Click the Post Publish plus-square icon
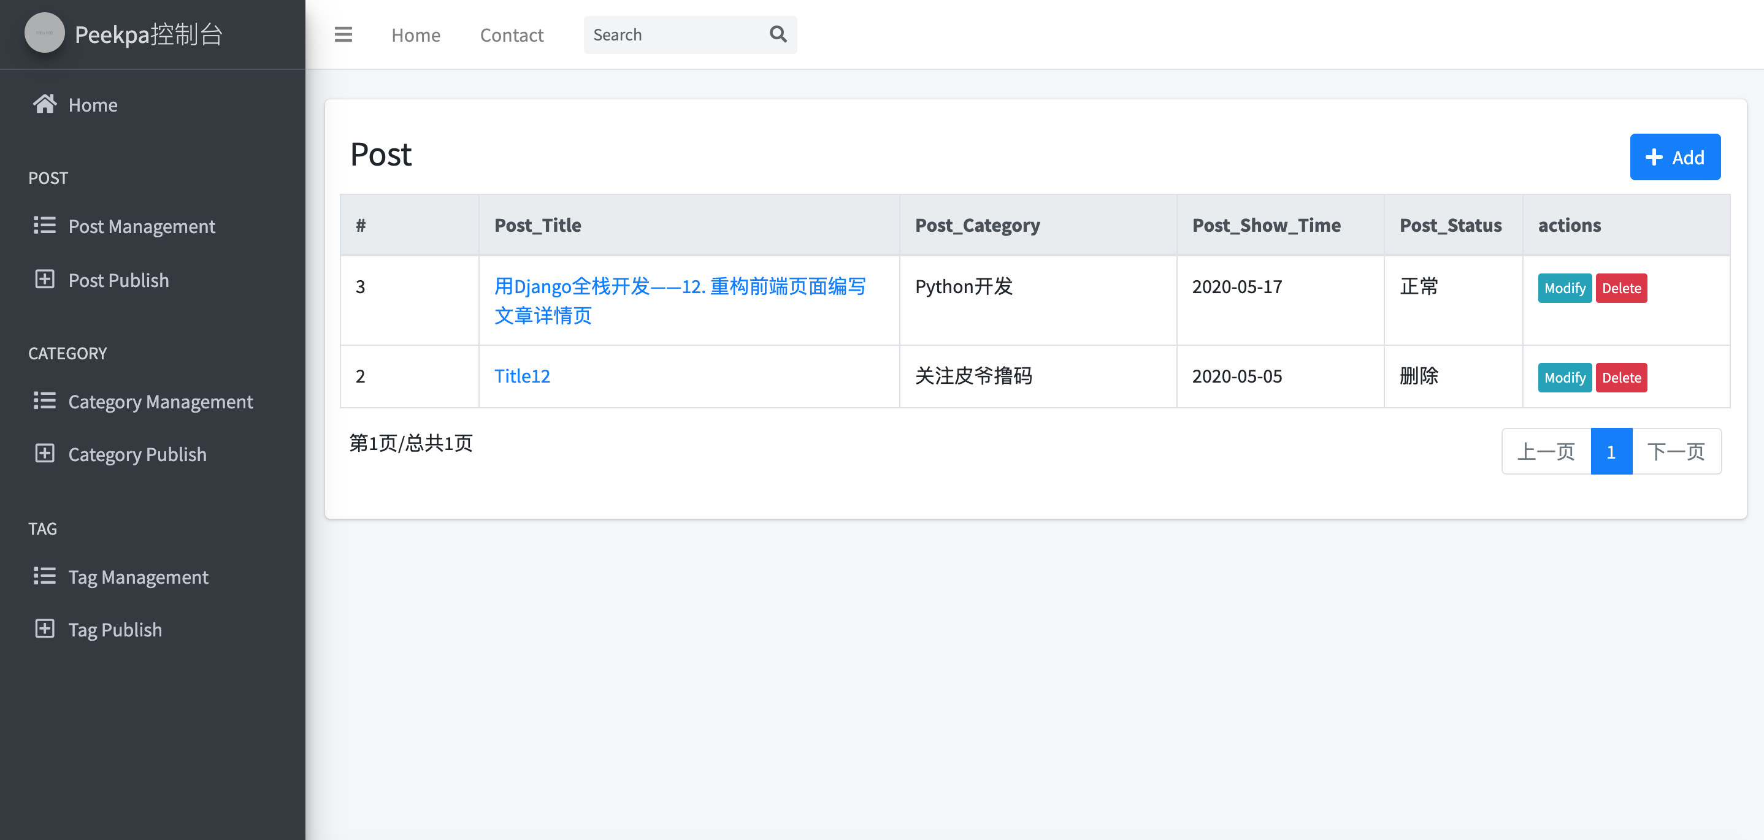Screen dimensions: 1764x840 click(x=45, y=280)
